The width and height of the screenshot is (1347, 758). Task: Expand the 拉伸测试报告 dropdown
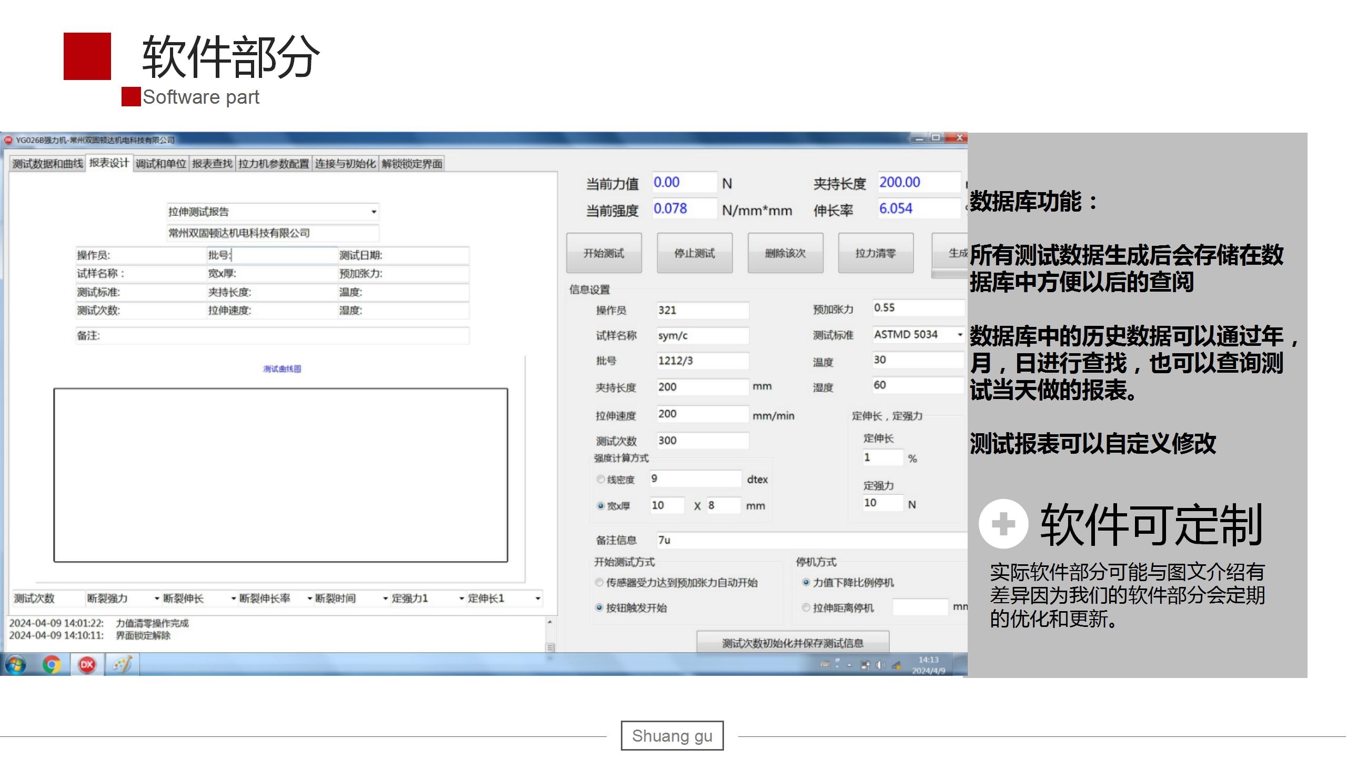[x=374, y=212]
